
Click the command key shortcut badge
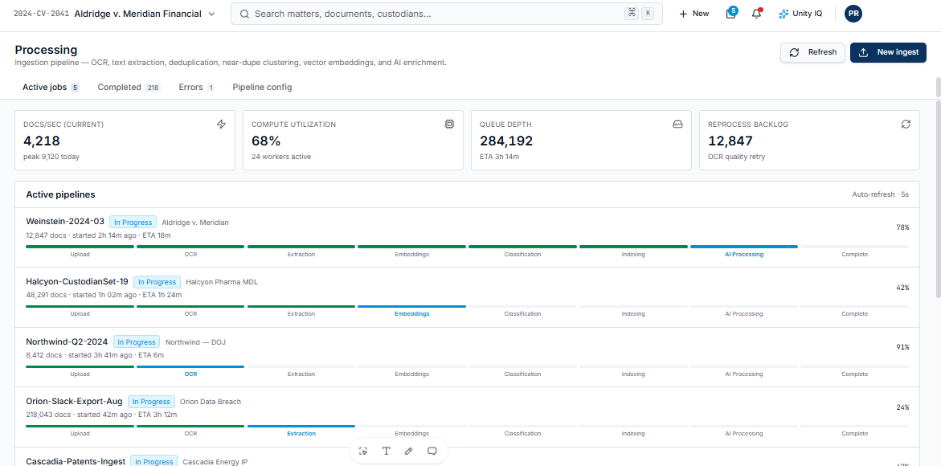point(632,13)
